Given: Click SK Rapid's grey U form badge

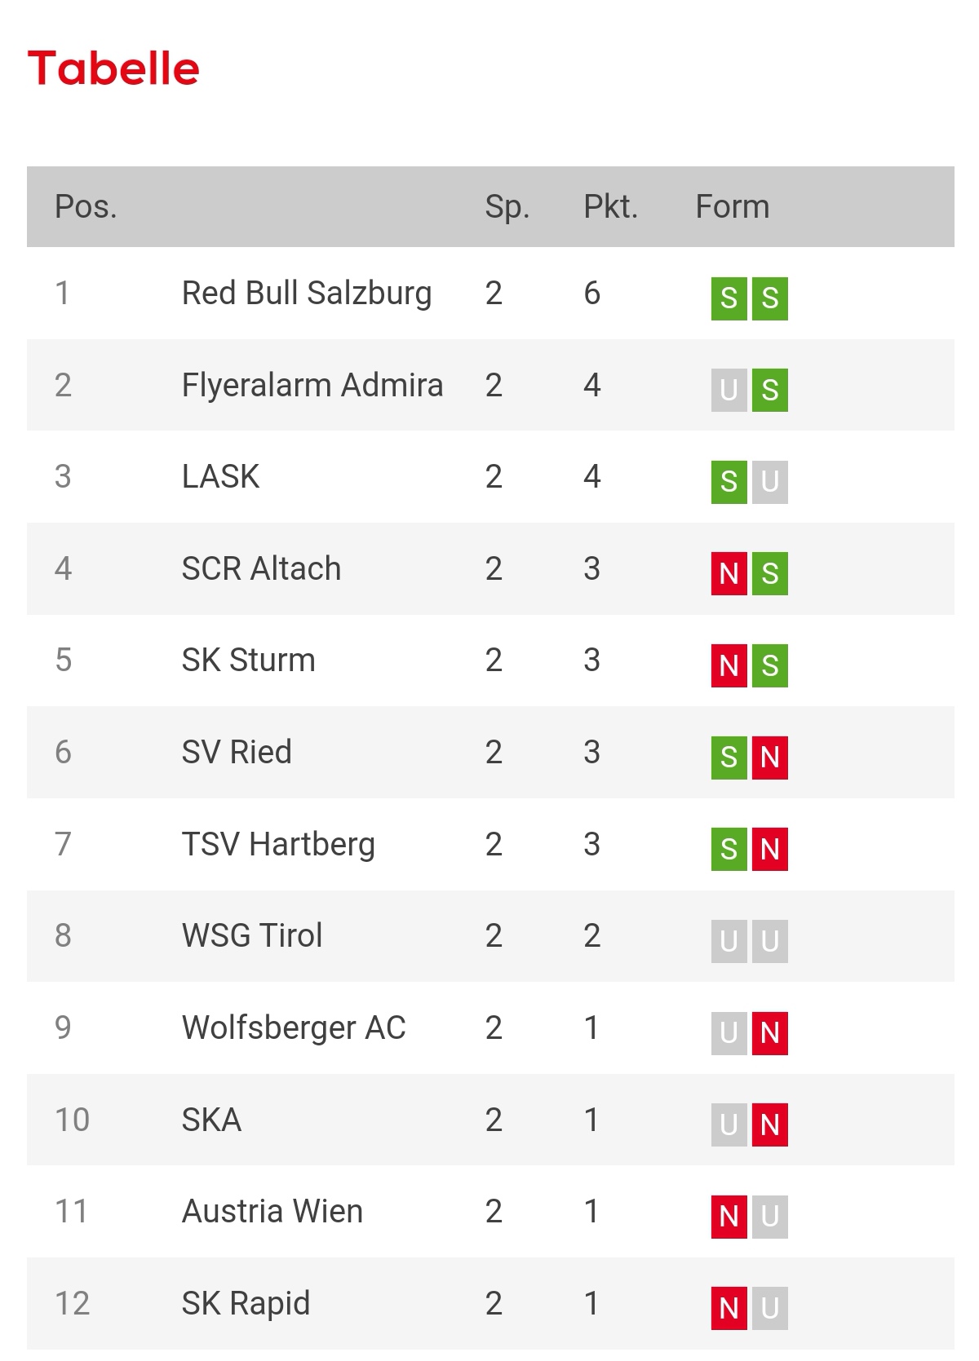Looking at the screenshot, I should pyautogui.click(x=770, y=1310).
